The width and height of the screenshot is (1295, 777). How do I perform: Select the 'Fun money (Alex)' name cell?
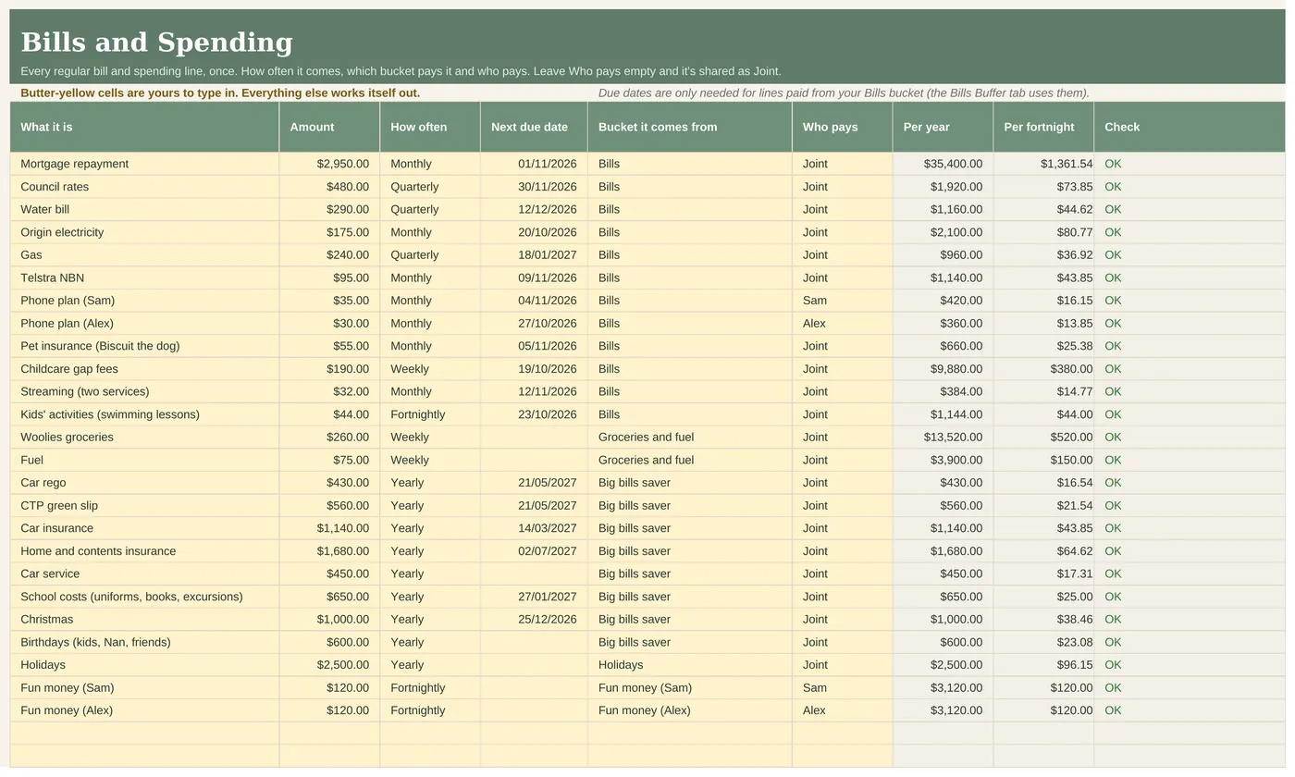tap(144, 710)
